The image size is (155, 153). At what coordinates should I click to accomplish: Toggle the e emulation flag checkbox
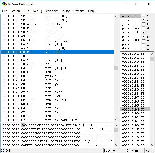click(143, 49)
